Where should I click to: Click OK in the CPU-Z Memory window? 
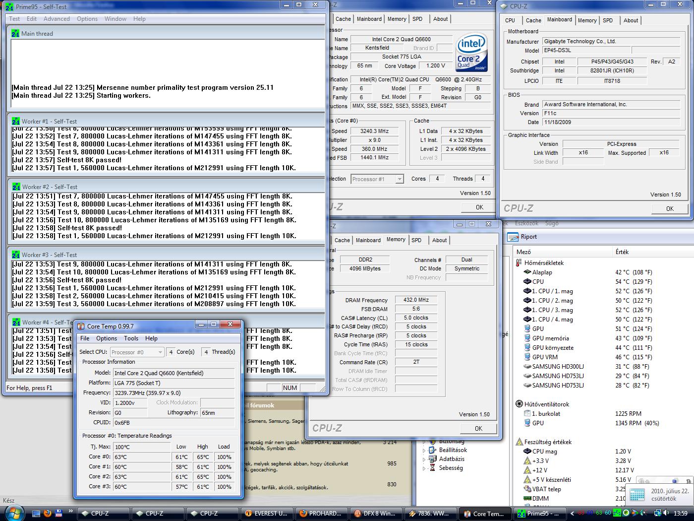(478, 429)
